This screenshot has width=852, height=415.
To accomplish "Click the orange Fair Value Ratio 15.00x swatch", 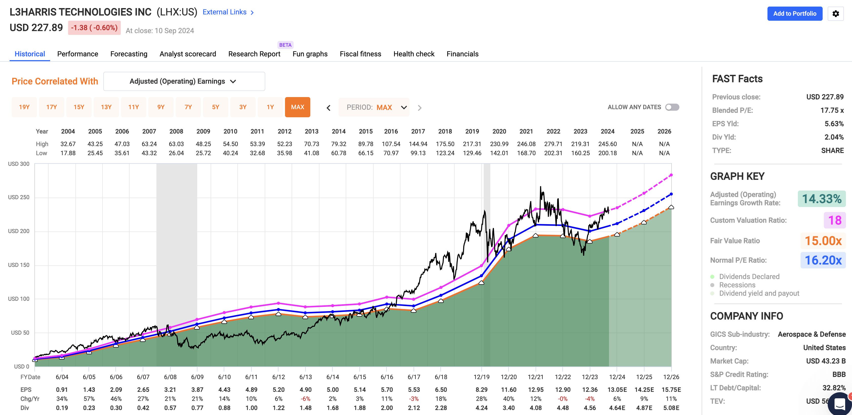I will [823, 241].
